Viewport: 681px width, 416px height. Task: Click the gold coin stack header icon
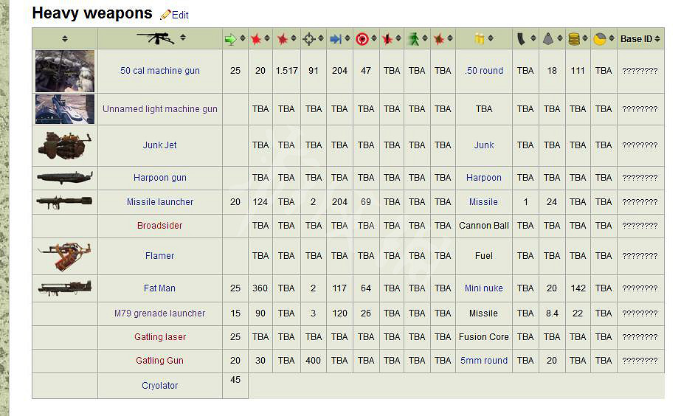click(573, 39)
